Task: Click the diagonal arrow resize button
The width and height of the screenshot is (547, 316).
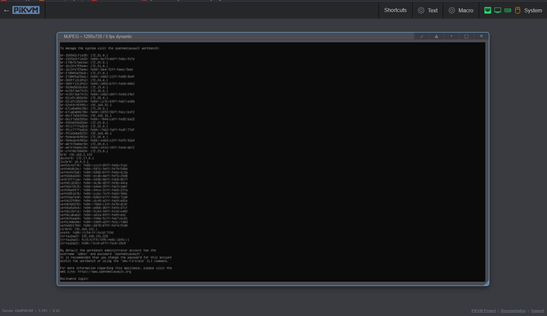Action: tap(421, 36)
